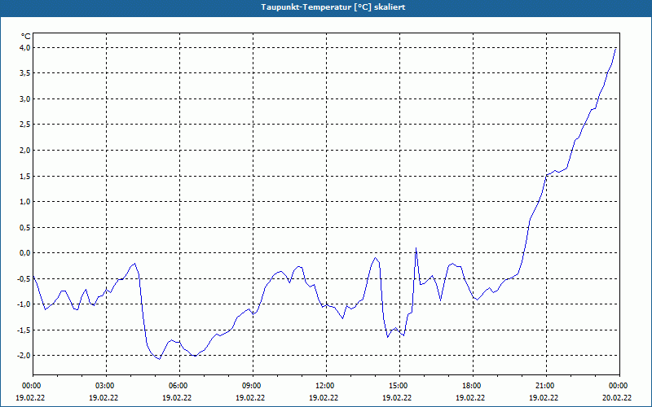The width and height of the screenshot is (652, 407).
Task: Click the 0,0 y-axis label
Action: (x=25, y=253)
